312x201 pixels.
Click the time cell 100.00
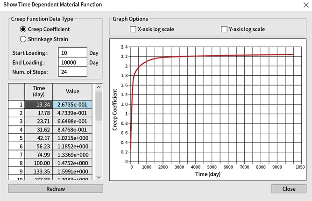(38, 163)
